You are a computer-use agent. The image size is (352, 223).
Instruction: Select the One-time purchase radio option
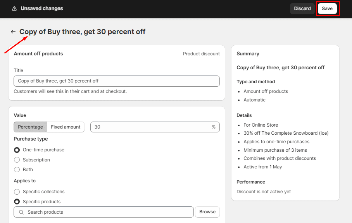(17, 150)
